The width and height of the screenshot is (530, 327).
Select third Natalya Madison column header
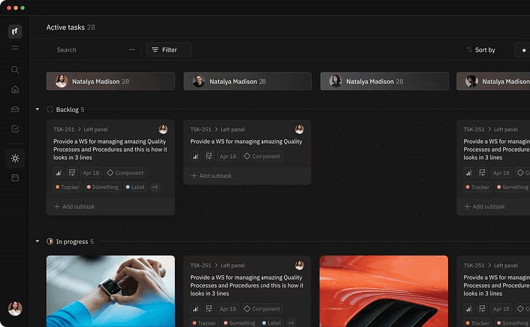pyautogui.click(x=385, y=81)
